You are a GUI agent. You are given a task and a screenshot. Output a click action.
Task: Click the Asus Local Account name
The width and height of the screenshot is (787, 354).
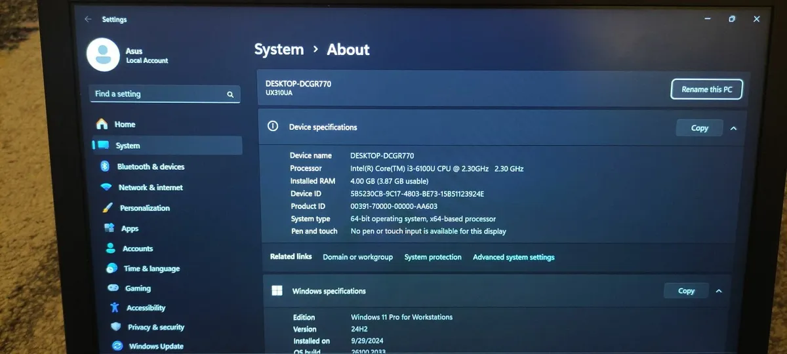coord(147,56)
